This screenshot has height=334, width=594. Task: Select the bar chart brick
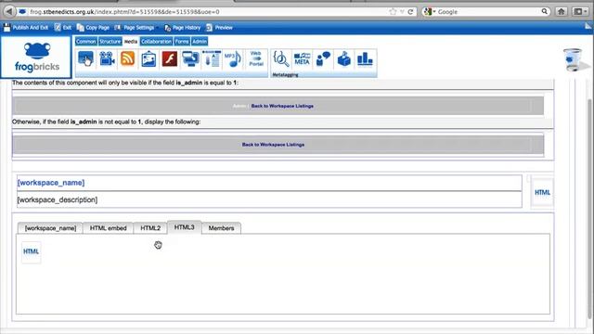click(365, 59)
